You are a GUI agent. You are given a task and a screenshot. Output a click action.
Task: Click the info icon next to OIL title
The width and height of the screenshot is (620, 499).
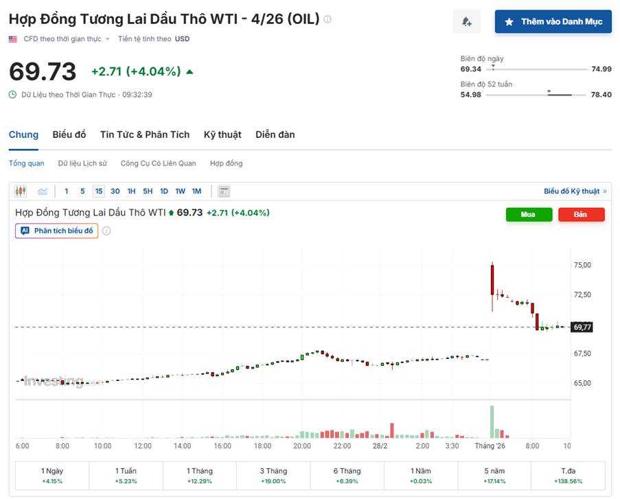coord(328,18)
